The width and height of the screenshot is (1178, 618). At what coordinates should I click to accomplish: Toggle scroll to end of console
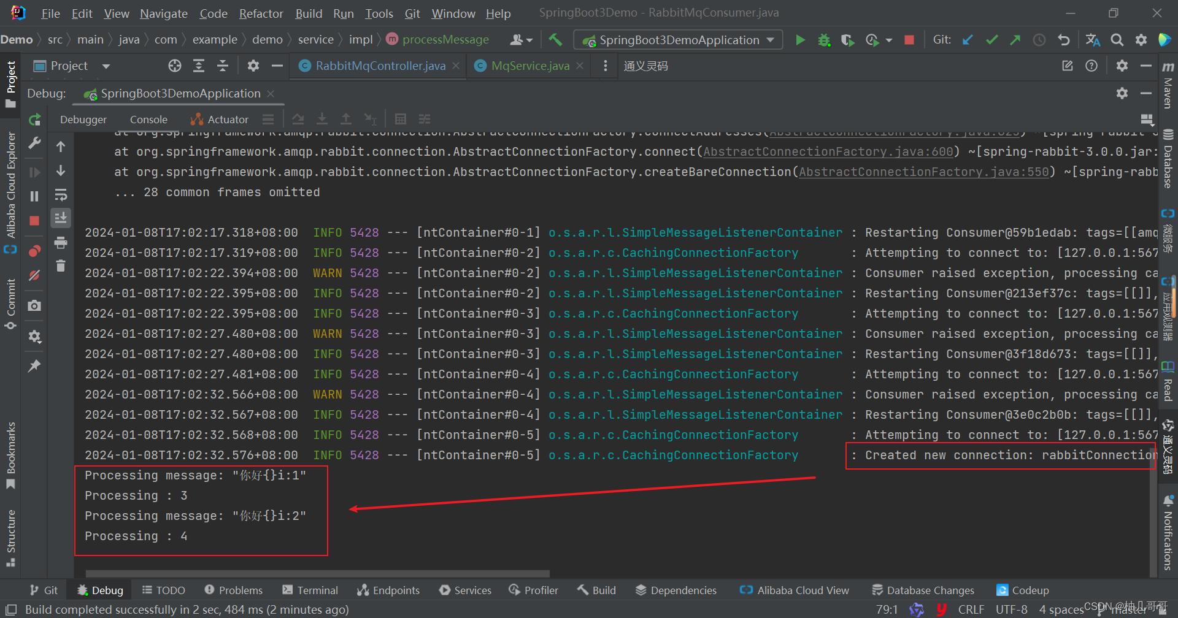(61, 218)
